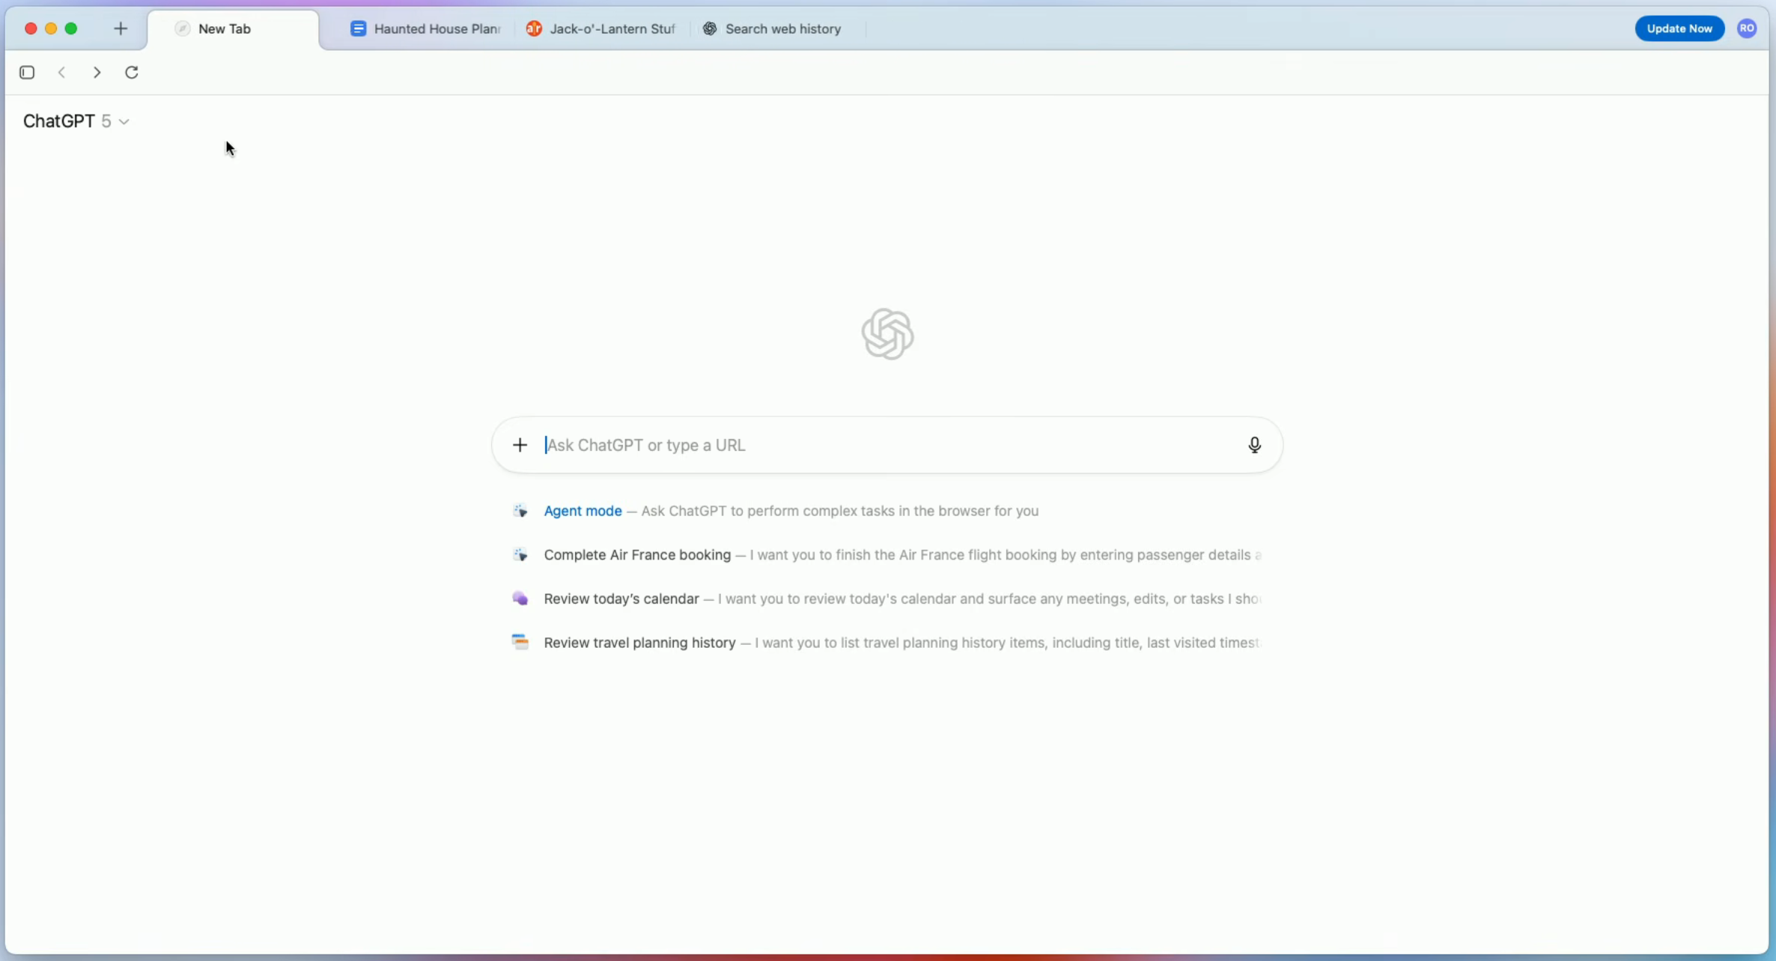Screen dimensions: 1776x961
Task: Switch to the Jack-o'-Lantern tab
Action: pos(601,28)
